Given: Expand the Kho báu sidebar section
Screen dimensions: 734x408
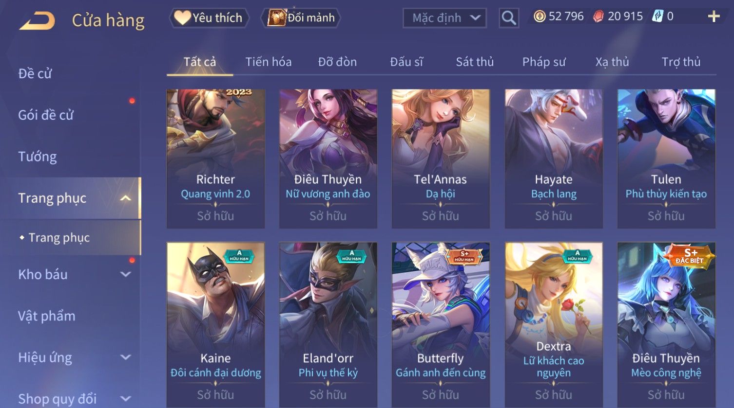Looking at the screenshot, I should pyautogui.click(x=125, y=274).
